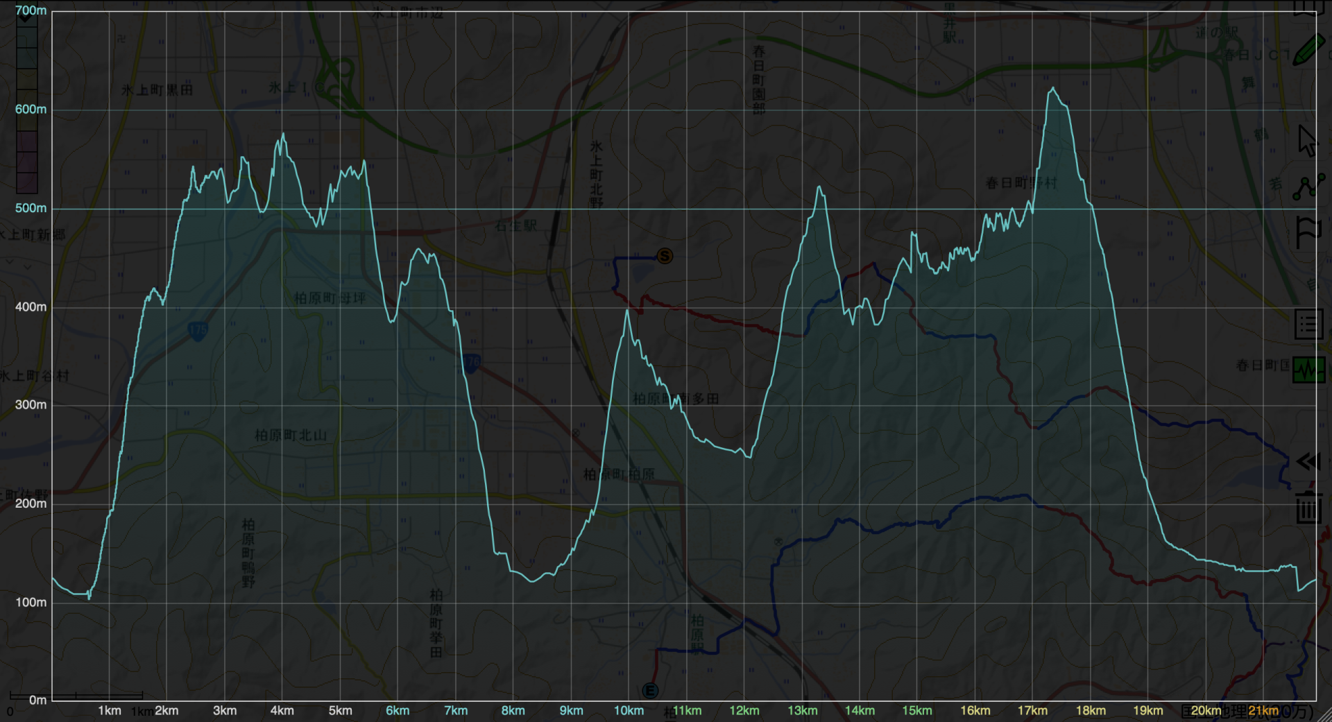Click the 10km label on distance axis
The image size is (1332, 722).
coord(629,710)
